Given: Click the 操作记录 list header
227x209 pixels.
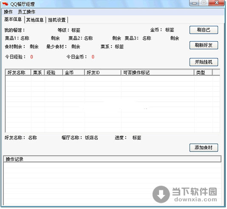Looking at the screenshot, I should tap(112, 159).
